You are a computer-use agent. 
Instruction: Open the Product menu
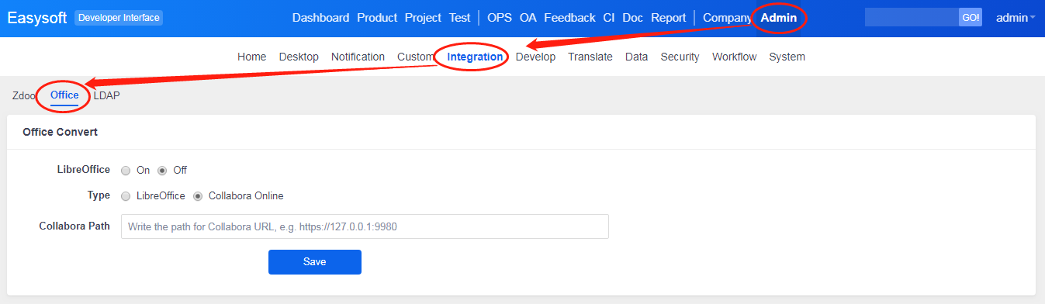coord(377,18)
